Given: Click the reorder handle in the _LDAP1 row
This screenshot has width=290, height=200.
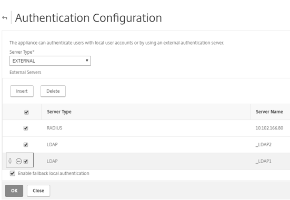Looking at the screenshot, I should (10, 161).
